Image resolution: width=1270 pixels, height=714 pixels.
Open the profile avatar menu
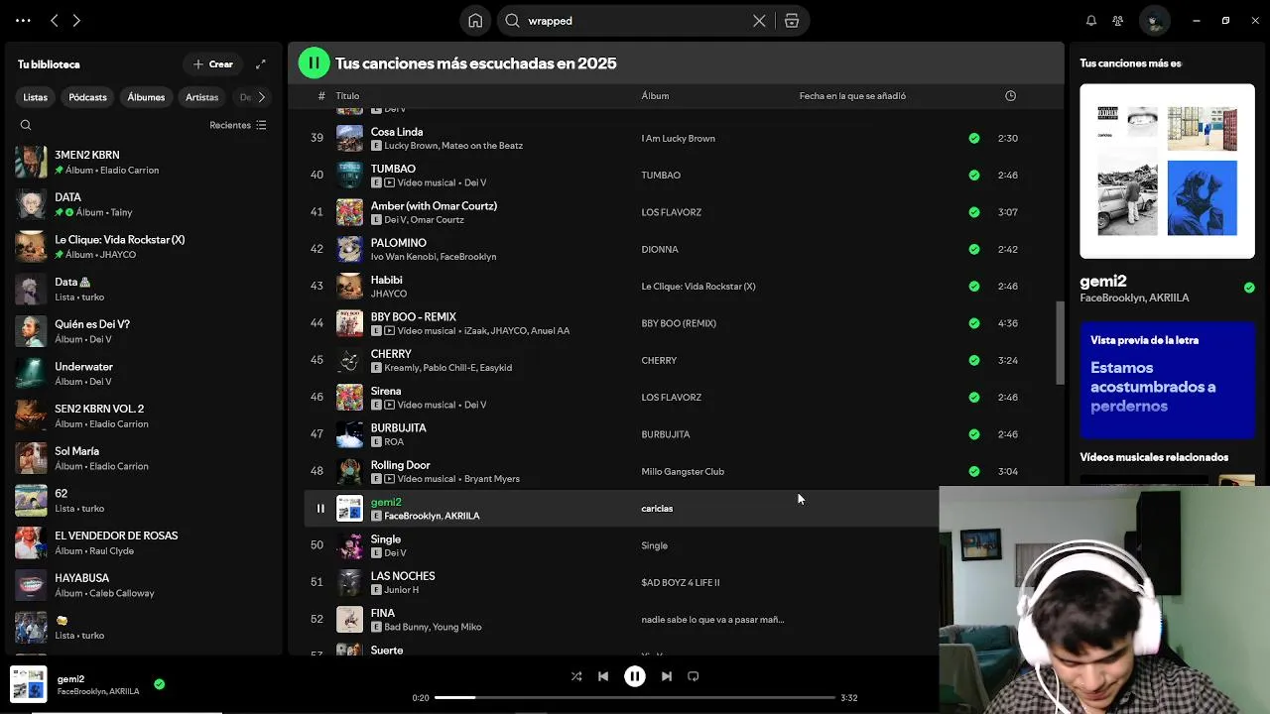coord(1154,21)
